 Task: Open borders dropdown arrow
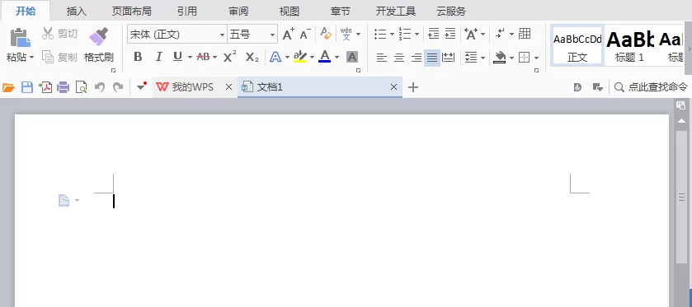pyautogui.click(x=536, y=58)
